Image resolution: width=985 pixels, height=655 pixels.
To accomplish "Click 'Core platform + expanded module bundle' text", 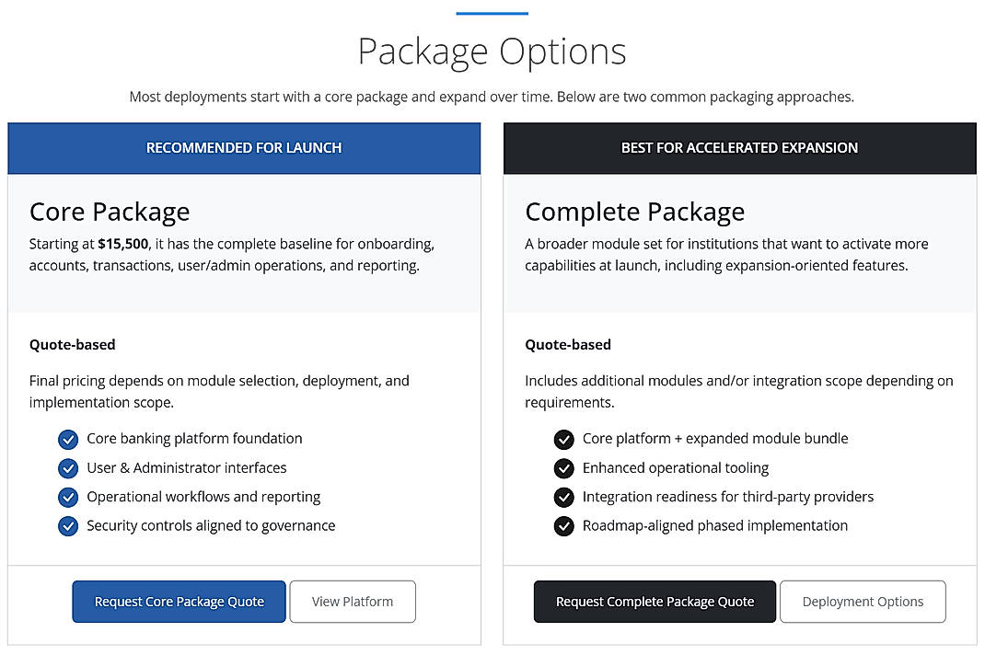I will click(x=715, y=438).
